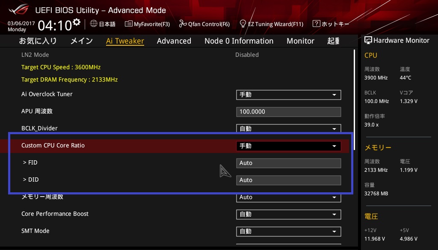Click the 04:10 clock display
Screen dimensions: 438x250
click(55, 25)
